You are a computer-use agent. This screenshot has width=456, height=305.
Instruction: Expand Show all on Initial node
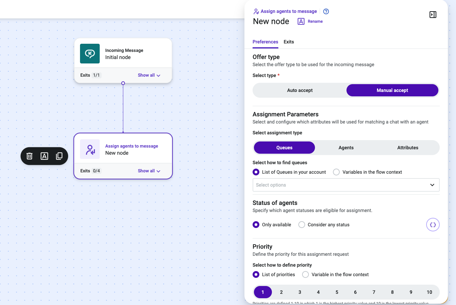tap(149, 75)
